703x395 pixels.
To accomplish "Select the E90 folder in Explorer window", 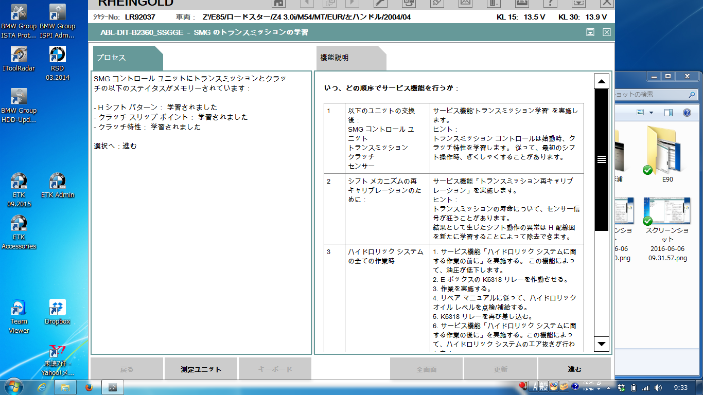I will (x=667, y=153).
